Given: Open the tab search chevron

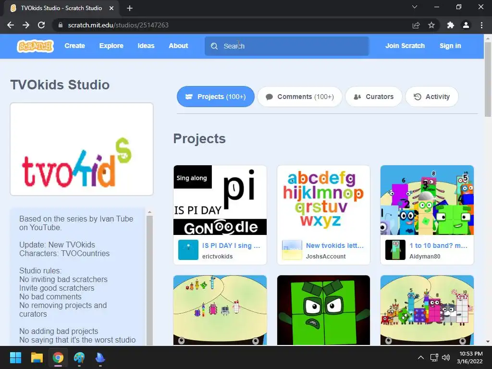Looking at the screenshot, I should coord(415,7).
